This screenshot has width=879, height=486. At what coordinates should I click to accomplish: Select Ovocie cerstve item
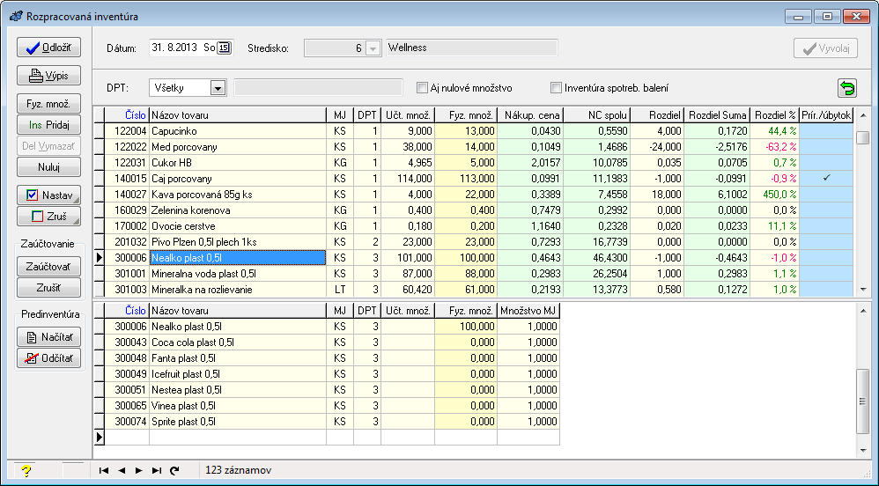(x=238, y=226)
